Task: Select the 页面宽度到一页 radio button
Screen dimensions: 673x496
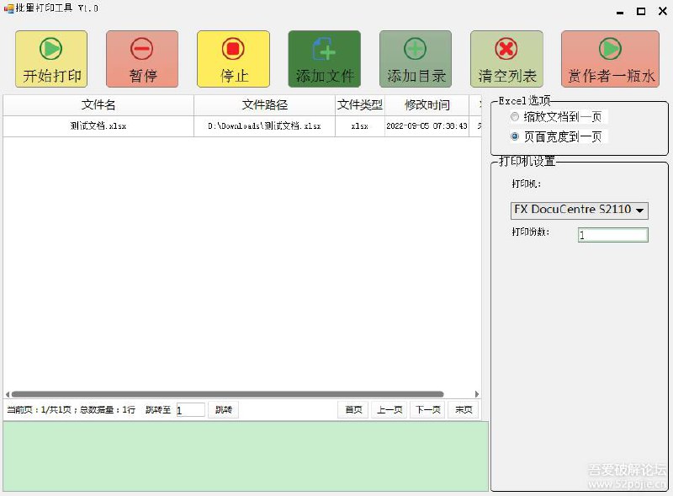Action: coord(514,136)
